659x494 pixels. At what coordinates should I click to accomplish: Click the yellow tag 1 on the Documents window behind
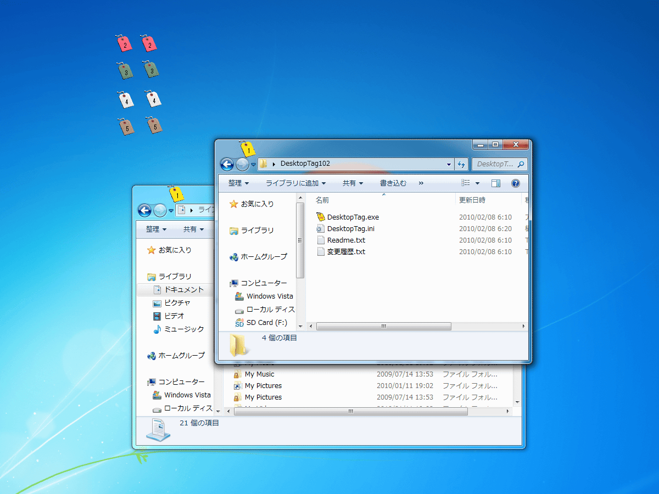(176, 193)
